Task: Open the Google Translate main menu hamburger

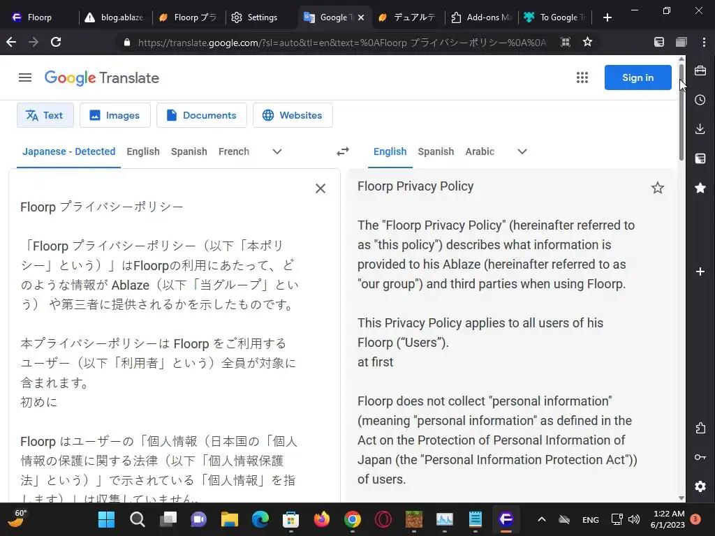Action: coord(25,78)
